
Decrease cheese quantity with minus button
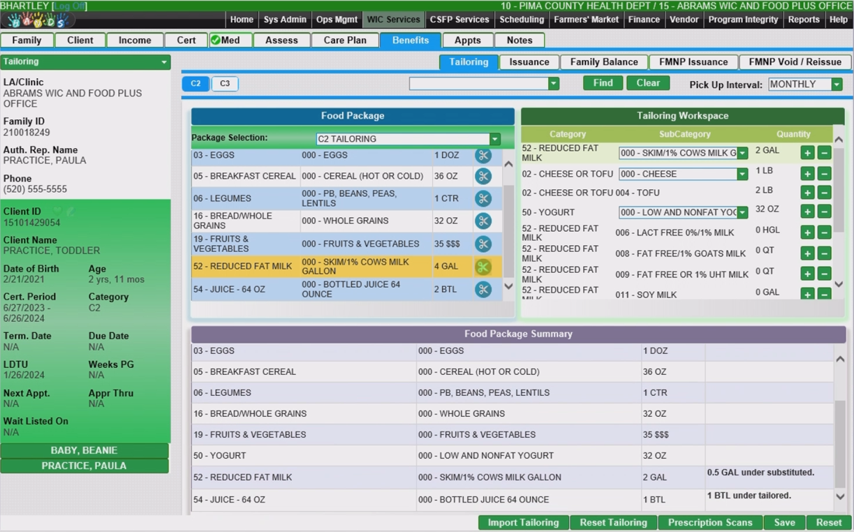[824, 174]
